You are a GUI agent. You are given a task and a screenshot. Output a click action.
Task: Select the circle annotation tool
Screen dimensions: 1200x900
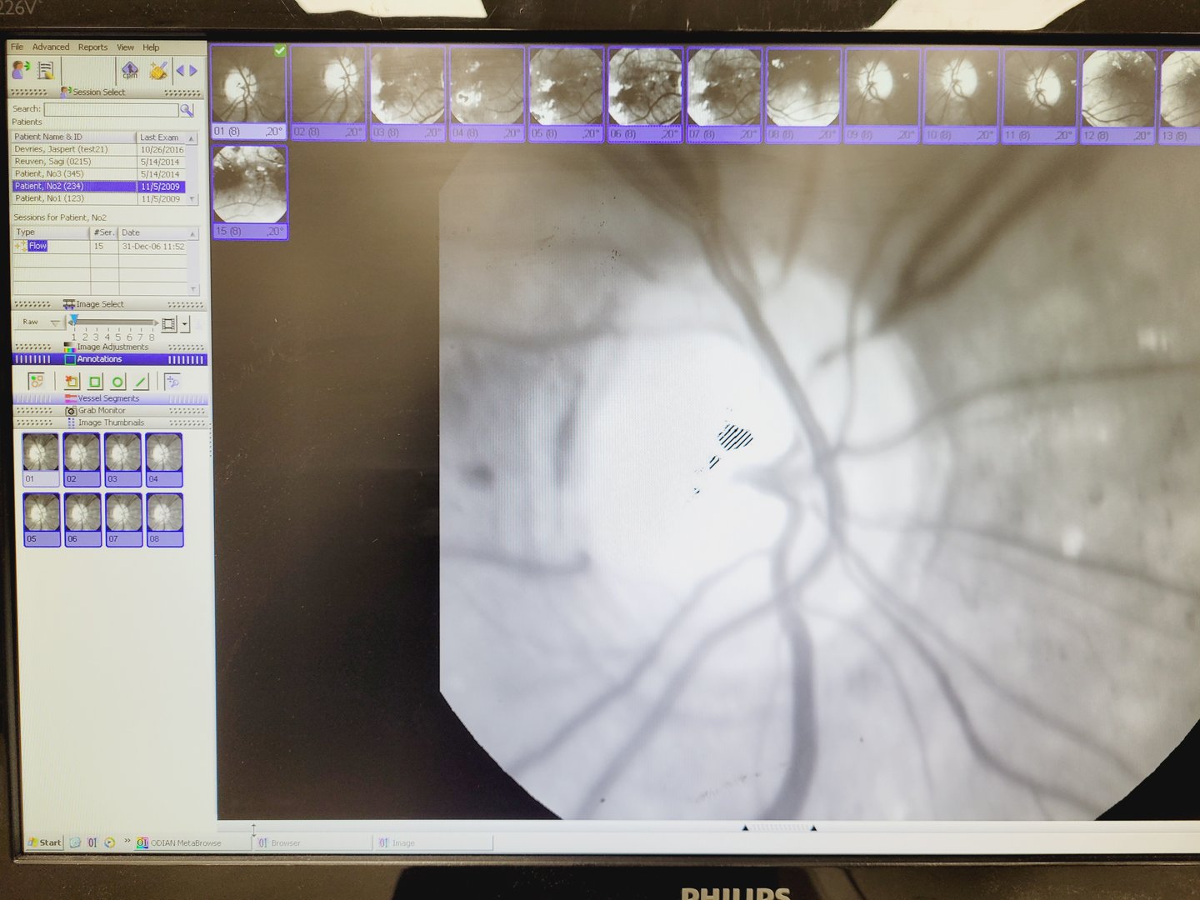coord(118,382)
